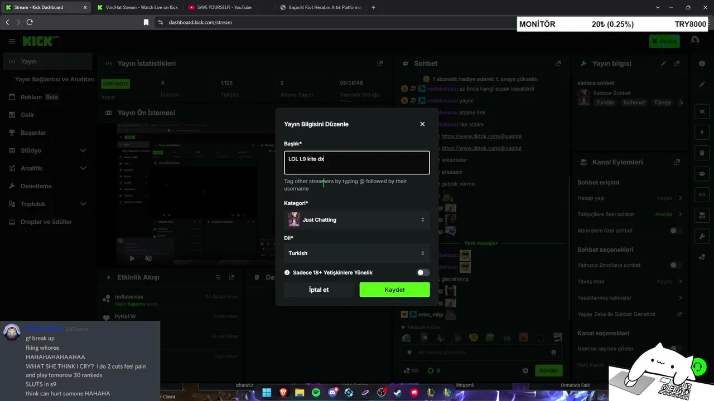Click the Başlık title input field

click(357, 163)
